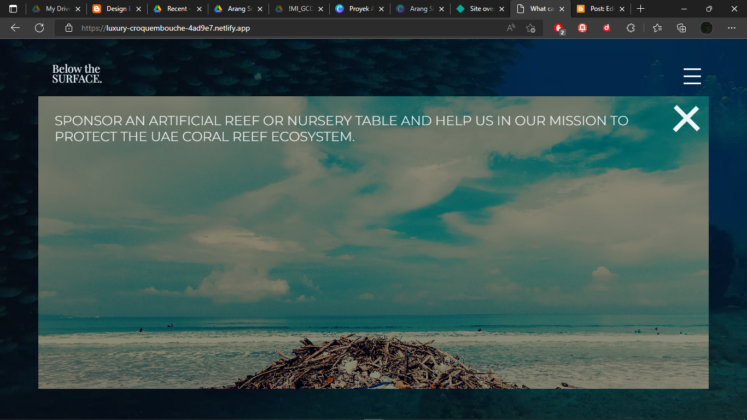
Task: Open the browser profile avatar
Action: tap(707, 28)
